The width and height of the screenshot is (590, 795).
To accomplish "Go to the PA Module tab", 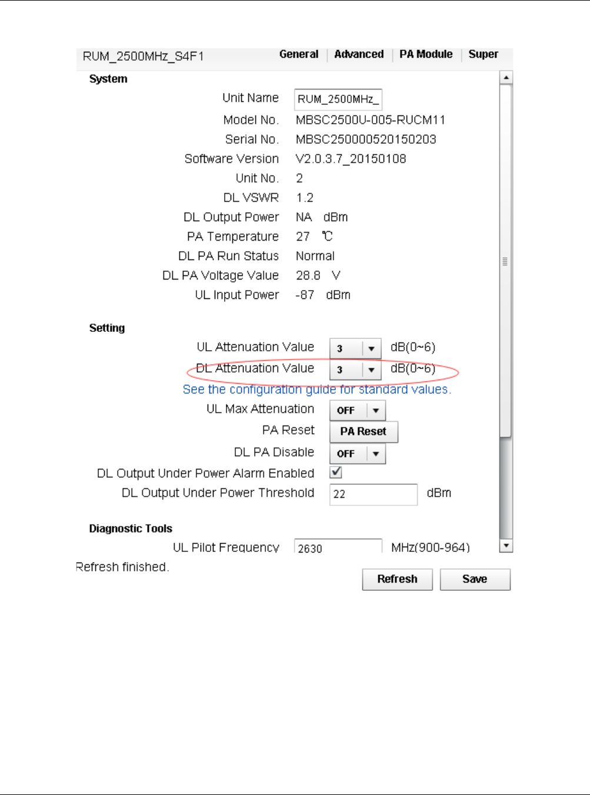I will click(x=426, y=54).
